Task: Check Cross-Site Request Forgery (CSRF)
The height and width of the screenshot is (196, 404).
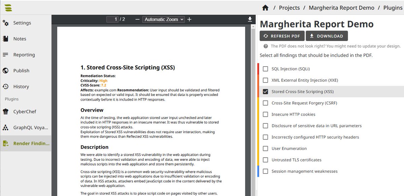Action: coord(265,103)
